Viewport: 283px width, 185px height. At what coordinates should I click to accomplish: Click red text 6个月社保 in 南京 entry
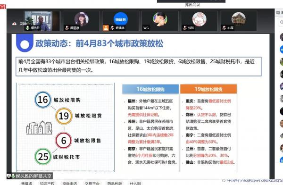[144, 156]
